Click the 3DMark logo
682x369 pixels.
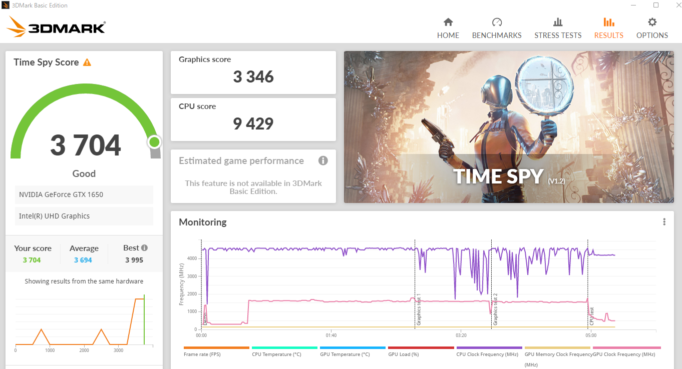point(56,27)
